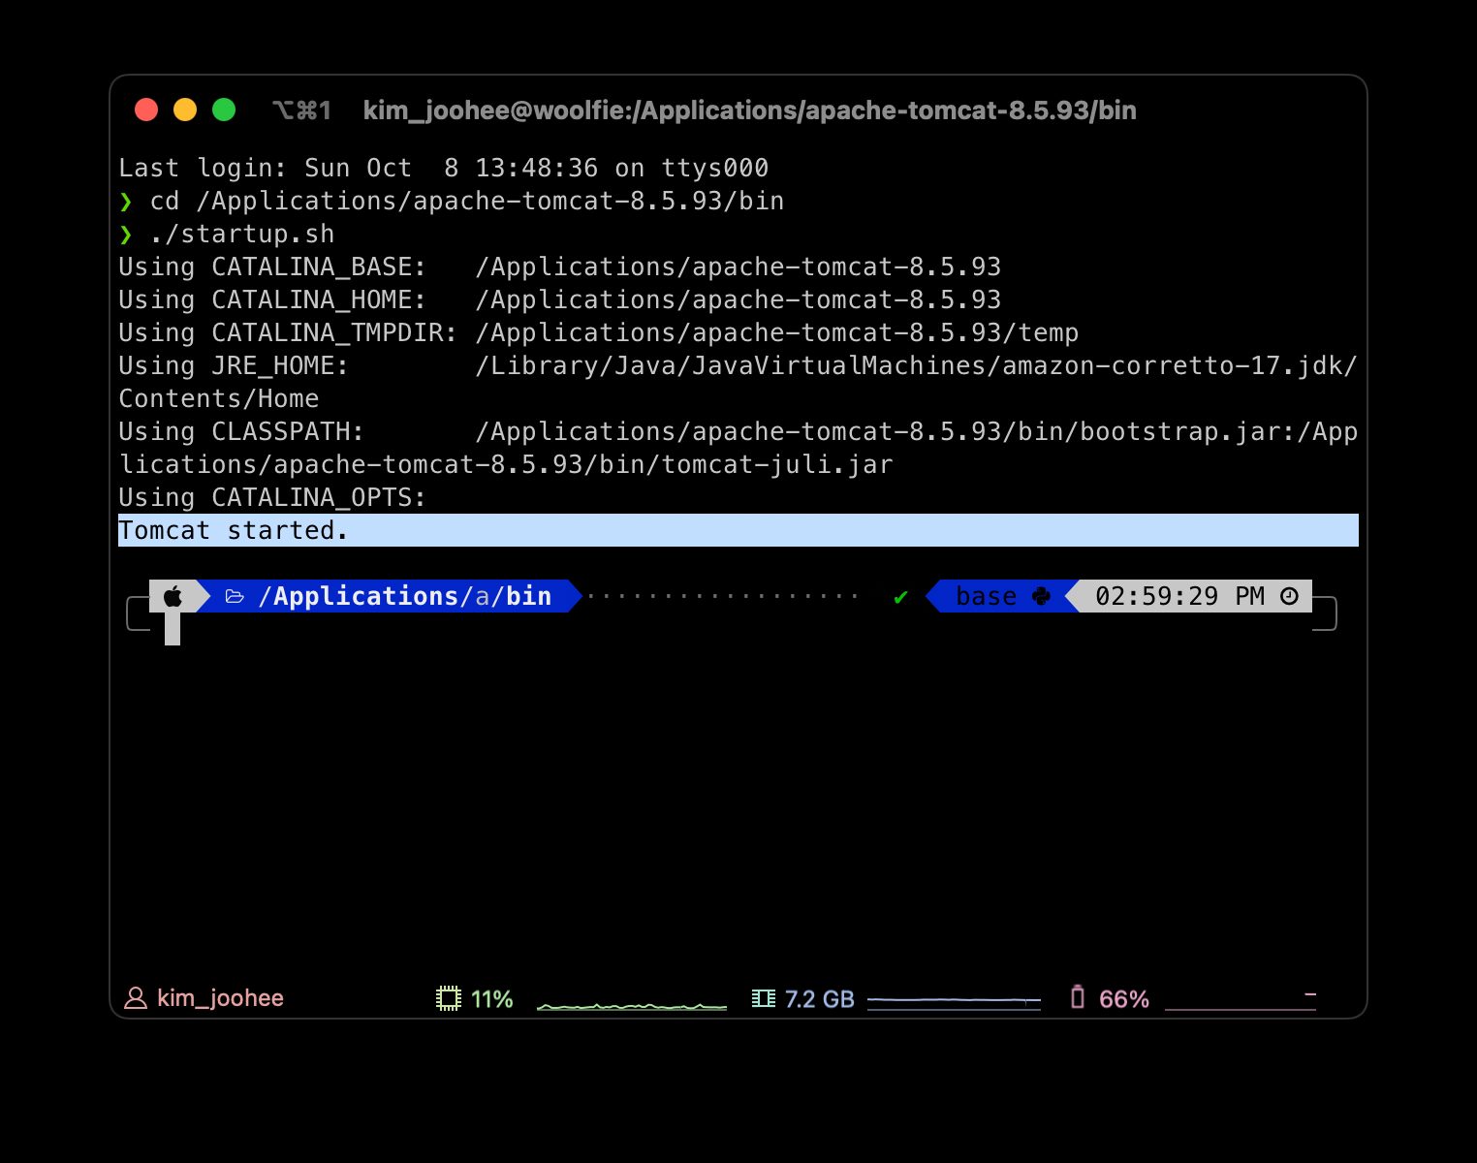Click the memory icon beside 7.2 GB
Viewport: 1477px width, 1163px height.
(764, 998)
